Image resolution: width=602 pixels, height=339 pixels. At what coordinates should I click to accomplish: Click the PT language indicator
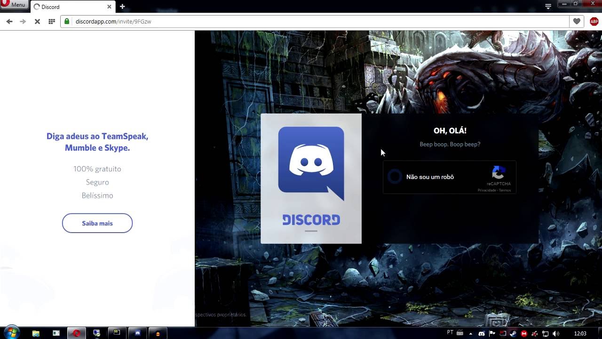coord(450,332)
